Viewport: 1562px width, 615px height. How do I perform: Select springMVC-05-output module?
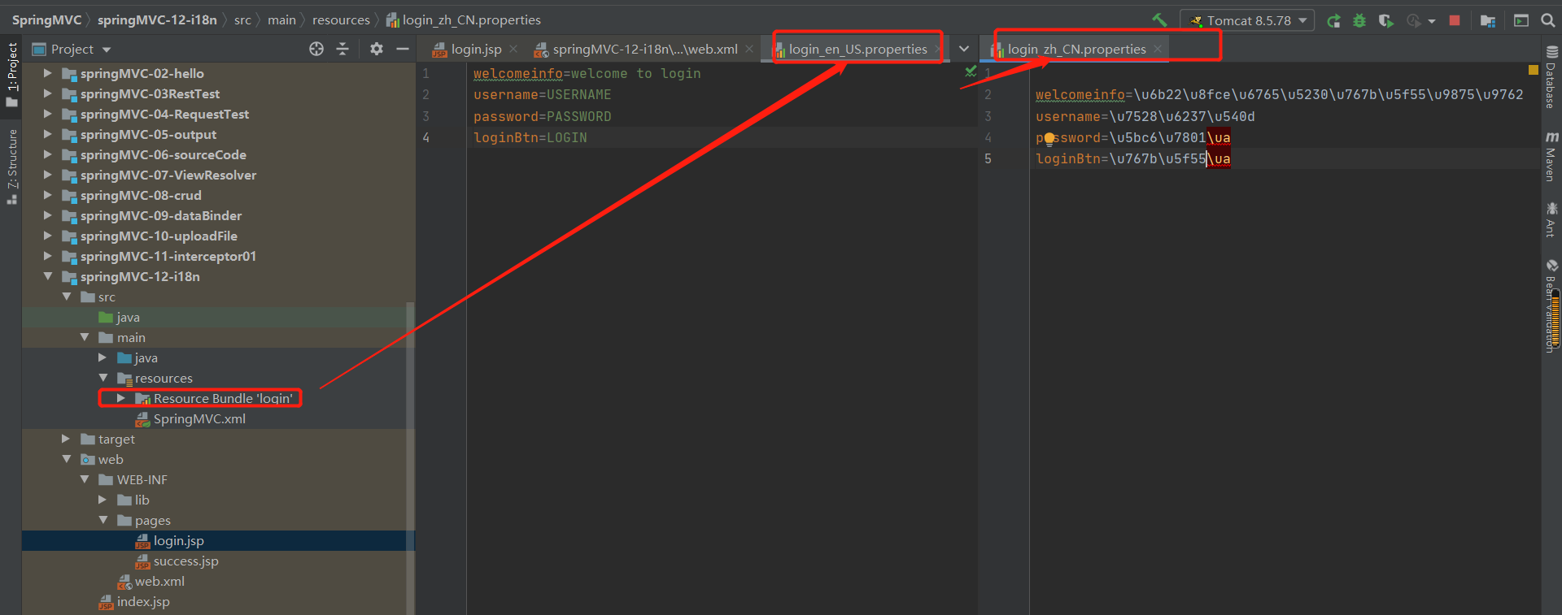point(148,135)
